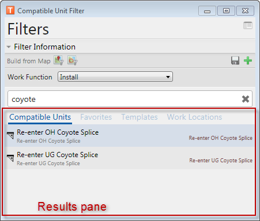Select Re-enter UG Coyote Splice result
The image size is (260, 221).
(130, 158)
